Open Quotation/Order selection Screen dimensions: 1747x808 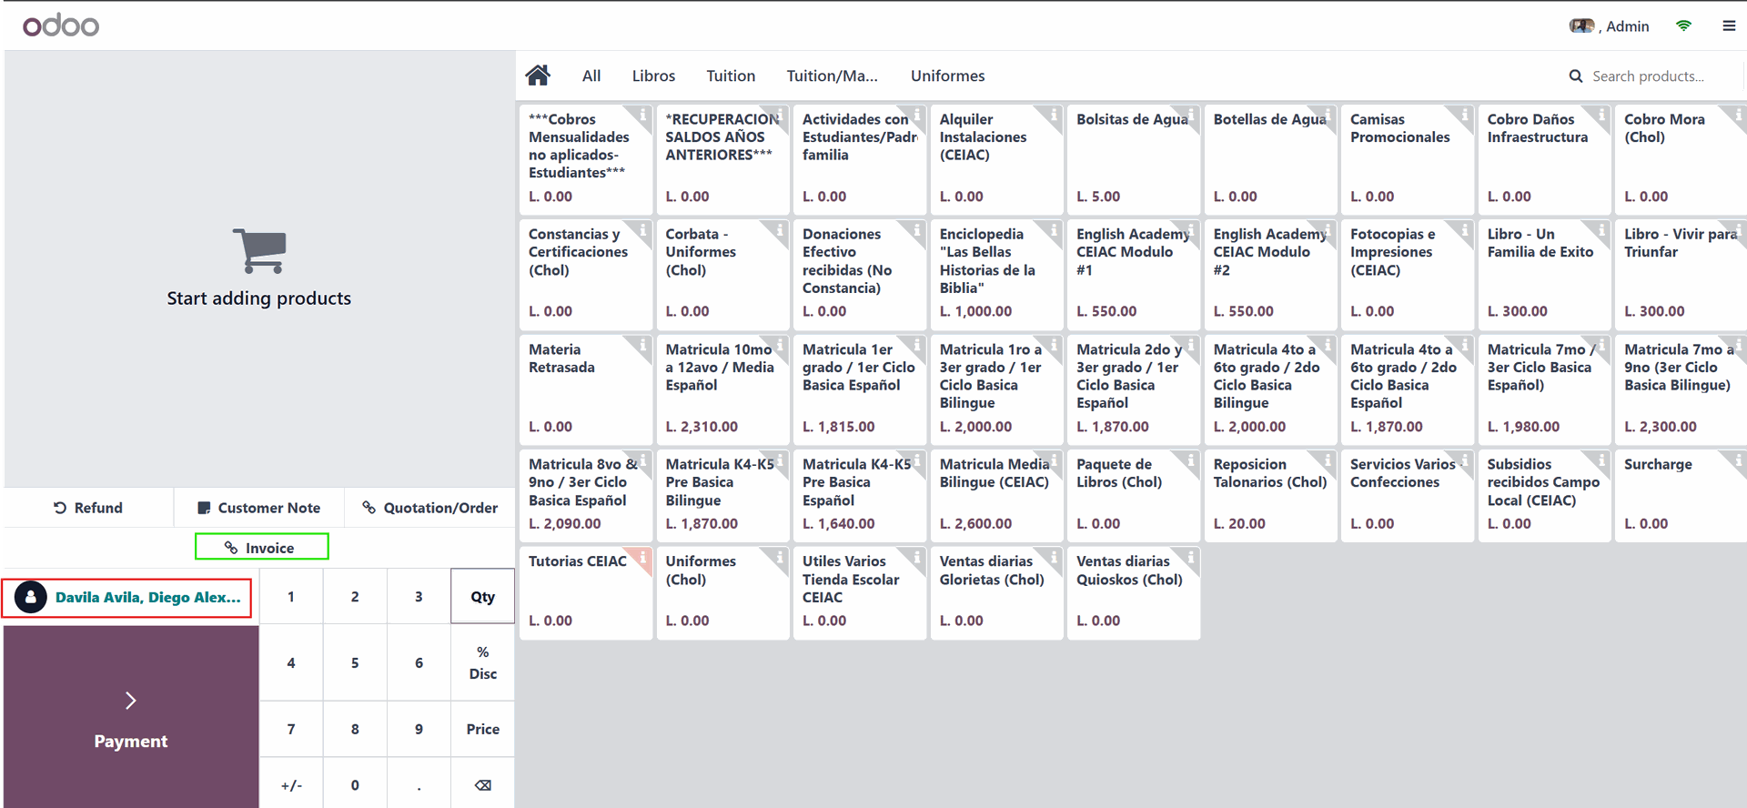click(x=429, y=508)
